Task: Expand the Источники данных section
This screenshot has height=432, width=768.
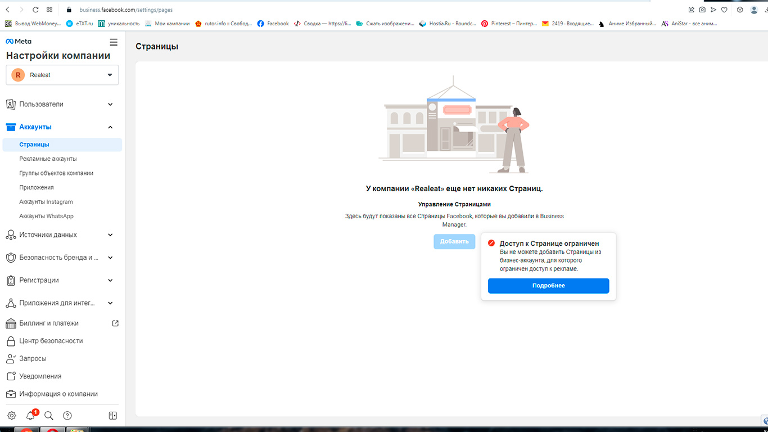Action: pyautogui.click(x=62, y=235)
